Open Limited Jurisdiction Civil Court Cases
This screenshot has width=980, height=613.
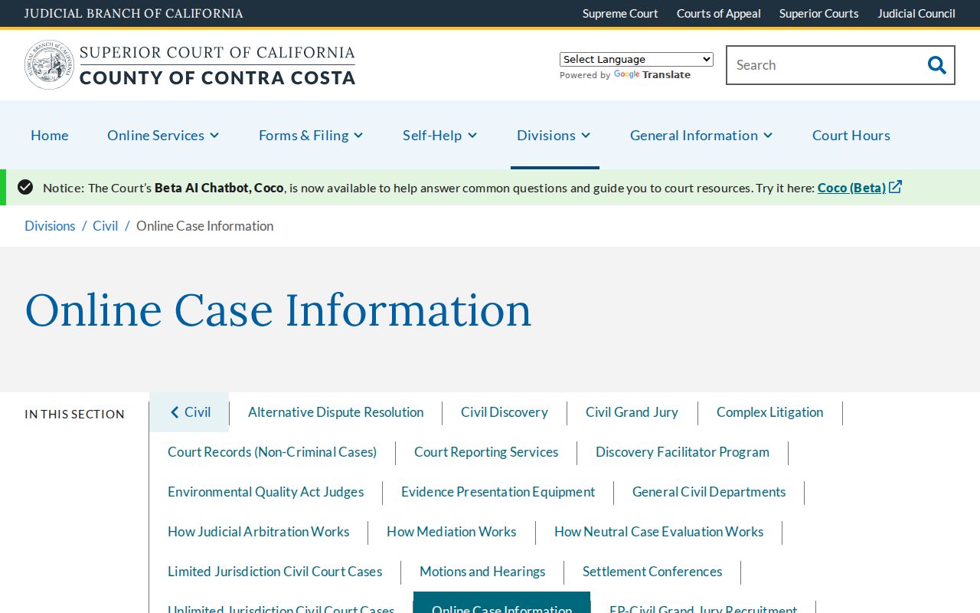point(275,572)
